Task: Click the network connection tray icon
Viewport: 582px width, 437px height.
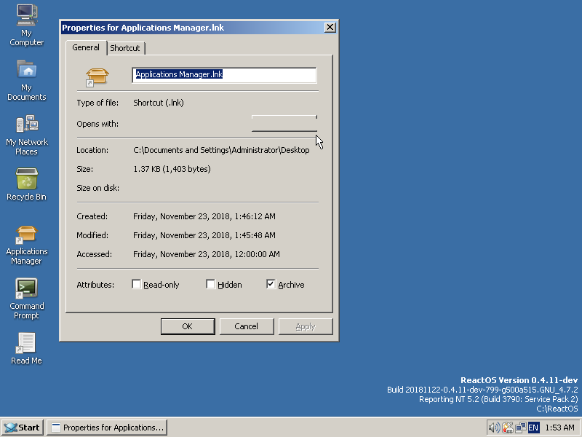Action: pyautogui.click(x=520, y=428)
